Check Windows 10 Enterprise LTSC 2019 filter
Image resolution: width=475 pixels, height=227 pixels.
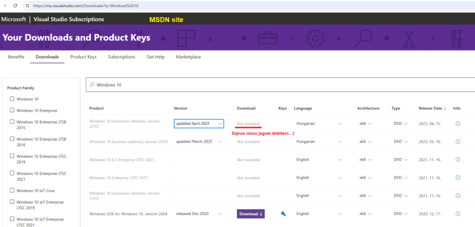[12, 156]
